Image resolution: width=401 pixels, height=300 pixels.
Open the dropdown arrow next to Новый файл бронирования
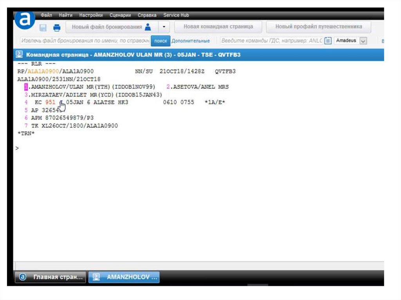coord(164,27)
